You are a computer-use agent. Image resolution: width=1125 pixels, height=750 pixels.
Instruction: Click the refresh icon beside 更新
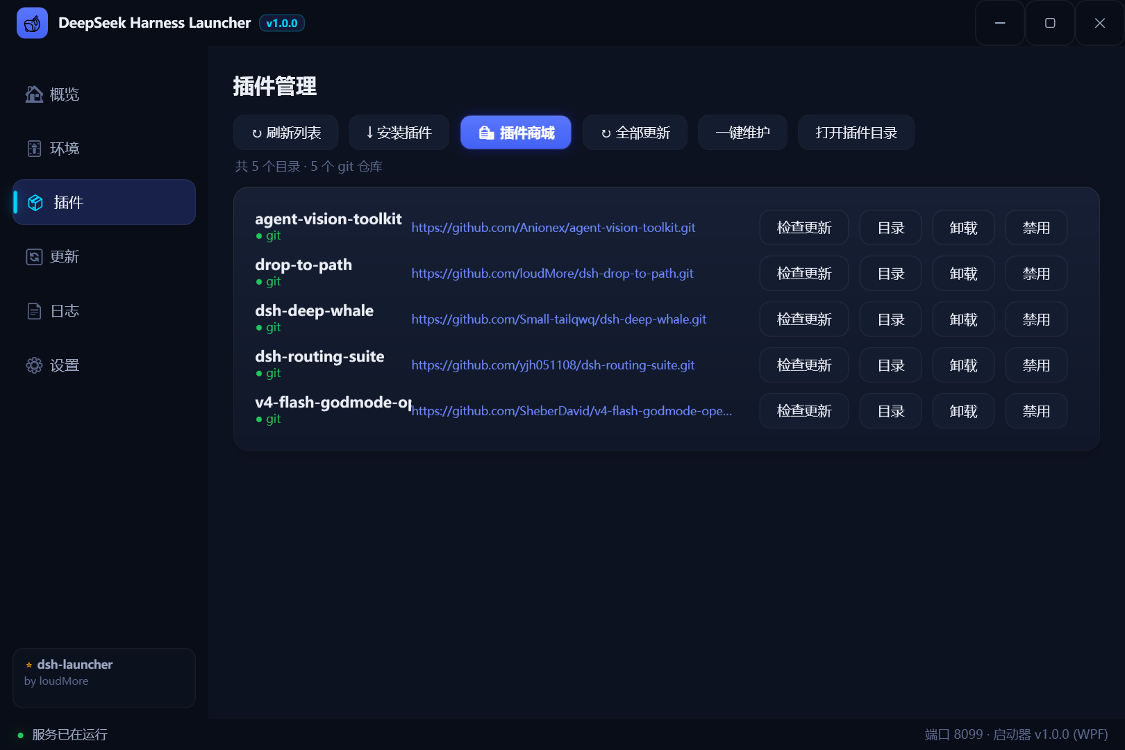pyautogui.click(x=34, y=257)
